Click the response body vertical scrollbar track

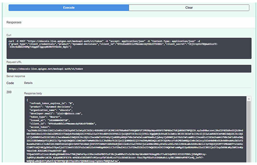(249, 132)
